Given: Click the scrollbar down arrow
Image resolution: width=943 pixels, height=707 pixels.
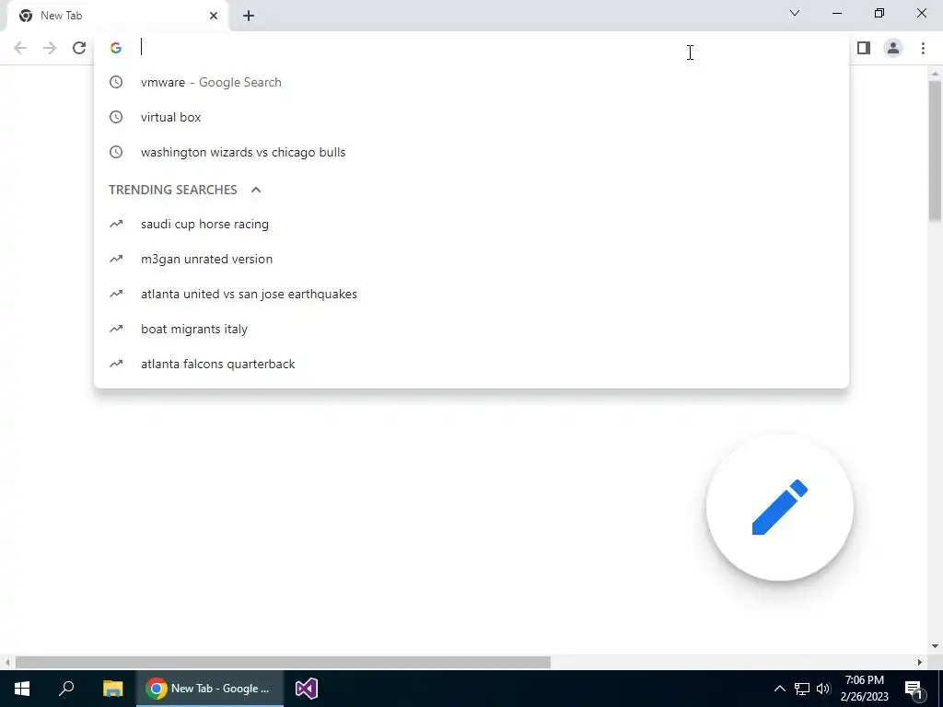Looking at the screenshot, I should pyautogui.click(x=935, y=646).
